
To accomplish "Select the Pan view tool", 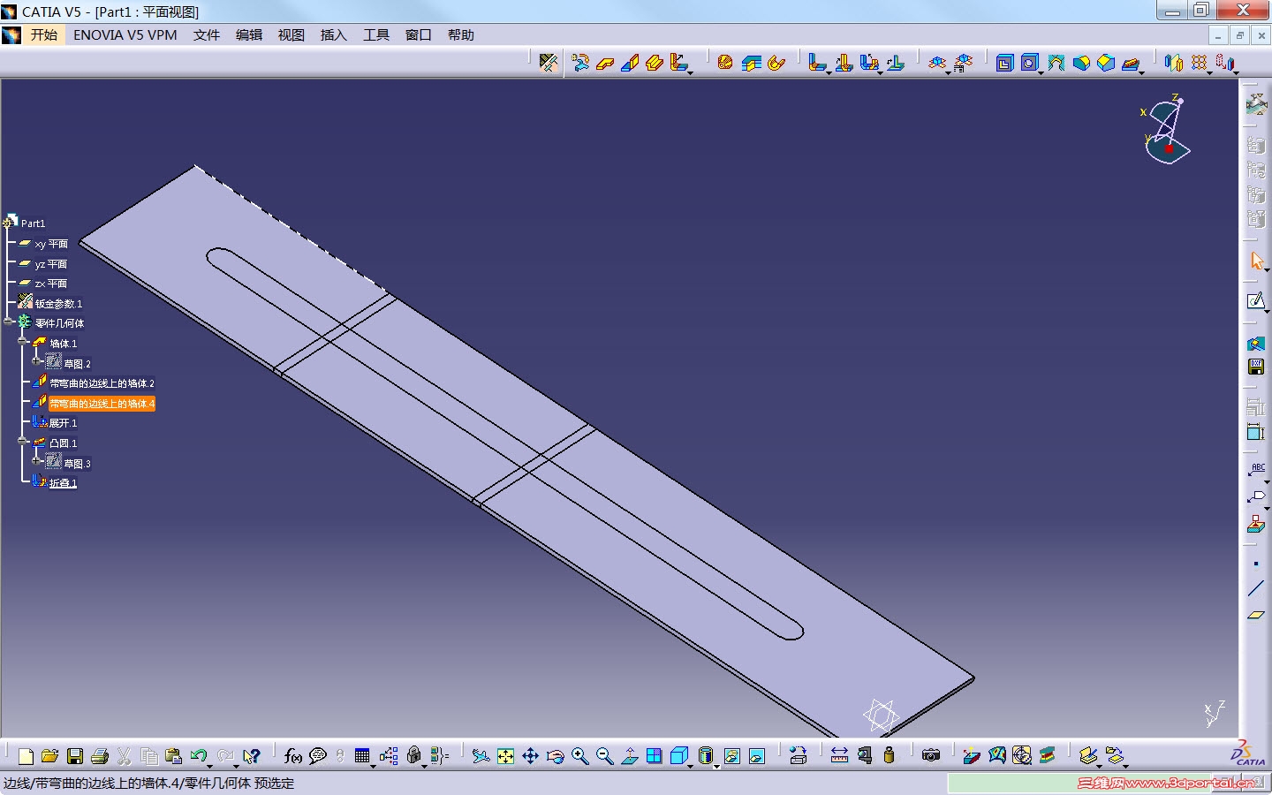I will tap(530, 755).
